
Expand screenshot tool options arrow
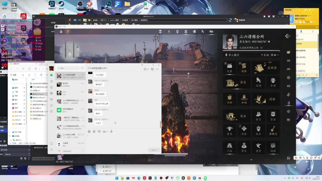click(x=107, y=131)
